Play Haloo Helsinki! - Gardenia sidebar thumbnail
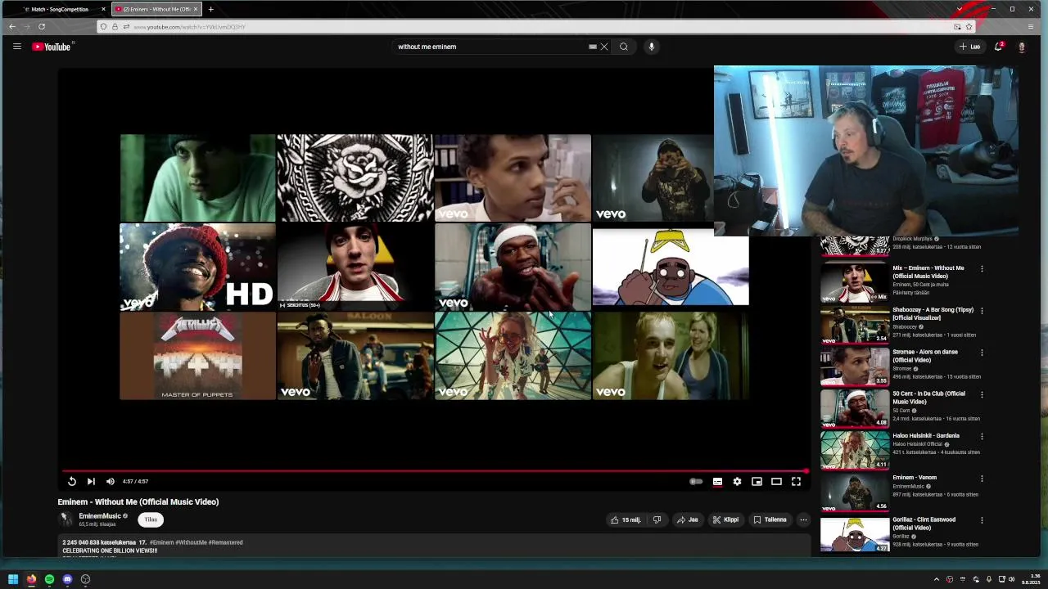1048x589 pixels. 855,450
